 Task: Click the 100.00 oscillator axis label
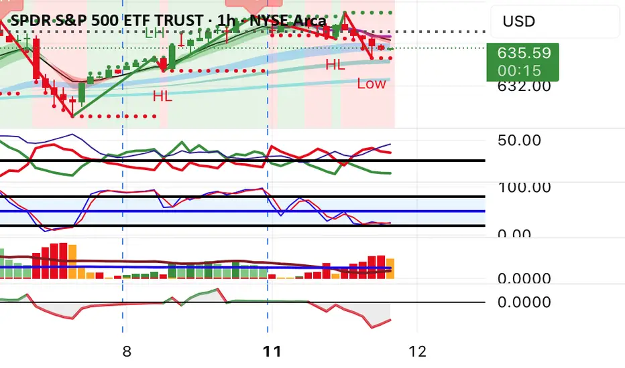click(524, 187)
